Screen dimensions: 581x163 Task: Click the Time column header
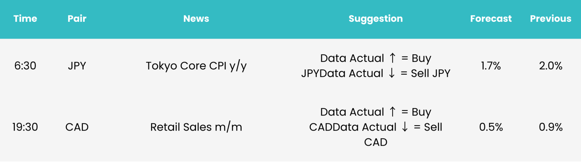pos(25,19)
